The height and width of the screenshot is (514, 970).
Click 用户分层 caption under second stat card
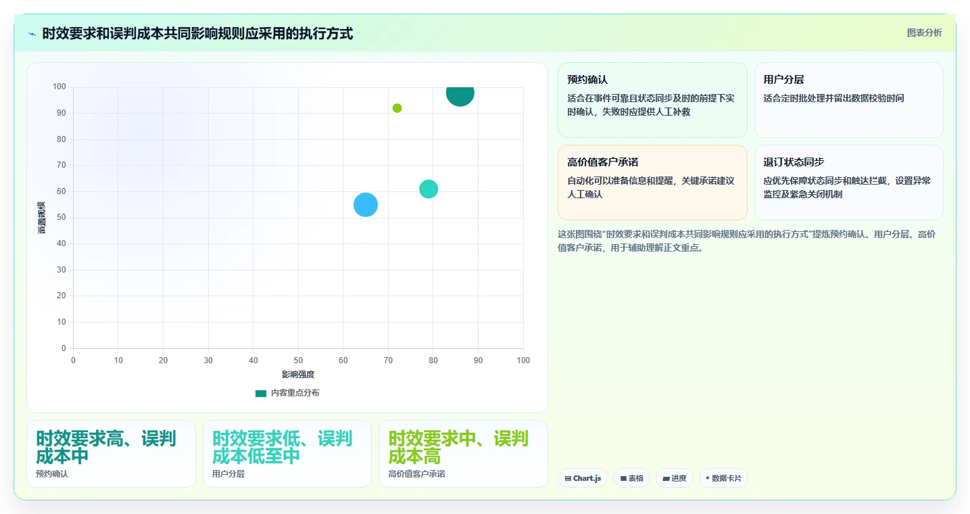(228, 474)
